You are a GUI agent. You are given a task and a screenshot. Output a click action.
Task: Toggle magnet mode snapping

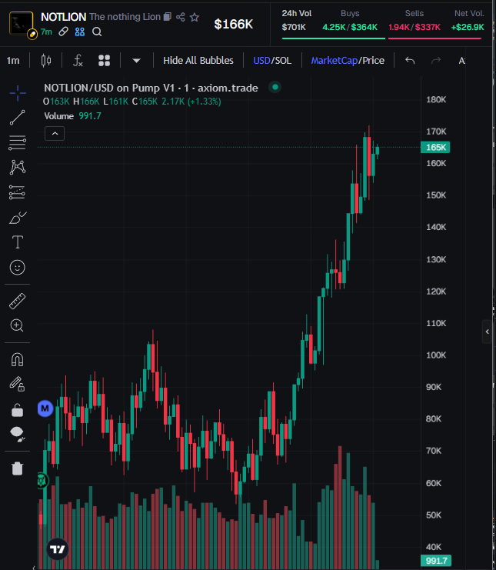pos(18,359)
